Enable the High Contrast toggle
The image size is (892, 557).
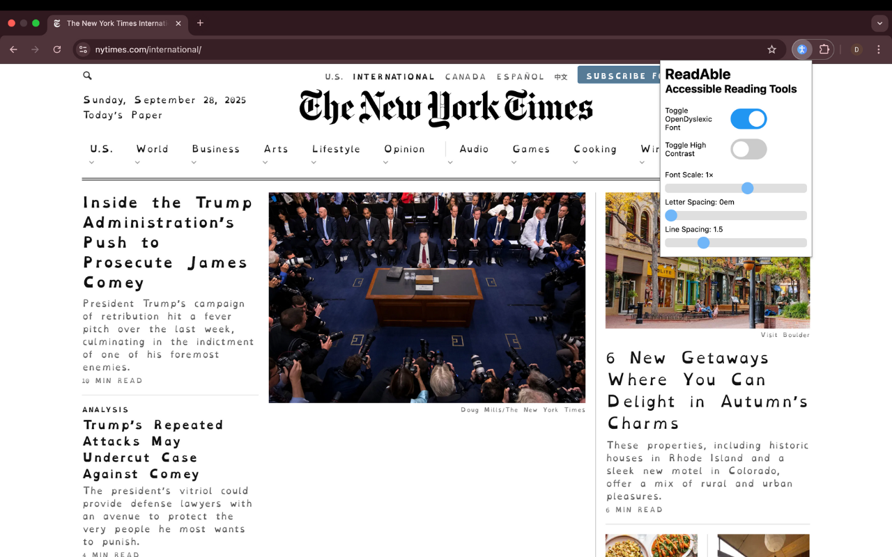748,149
